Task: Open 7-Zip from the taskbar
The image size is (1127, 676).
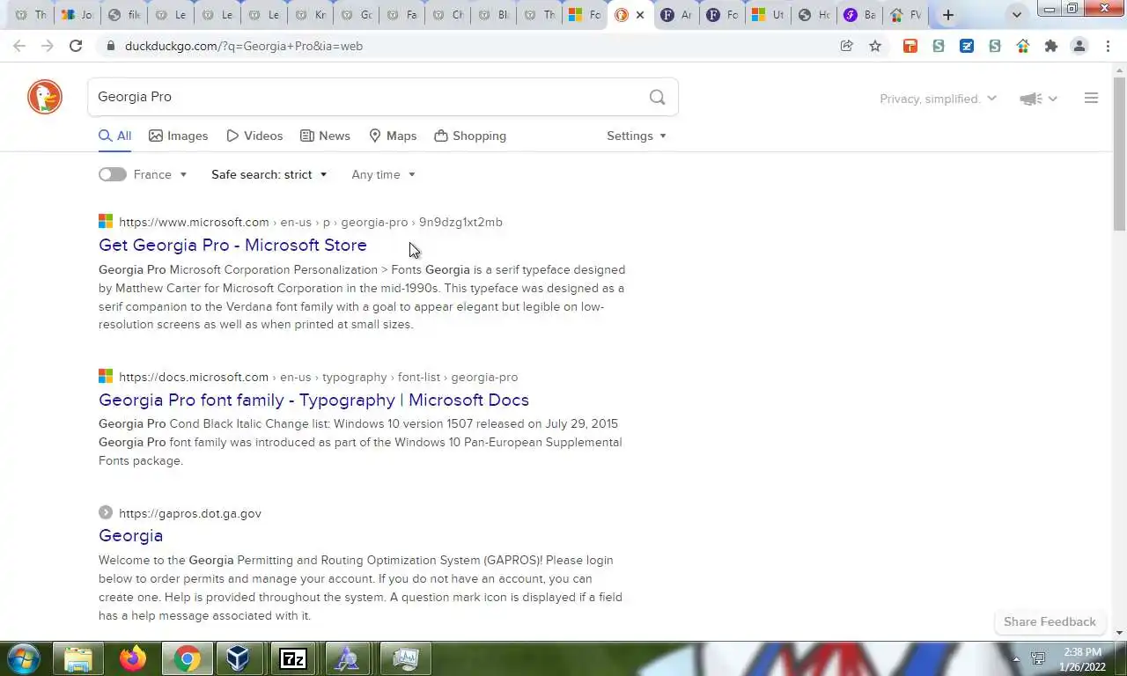Action: pyautogui.click(x=293, y=658)
